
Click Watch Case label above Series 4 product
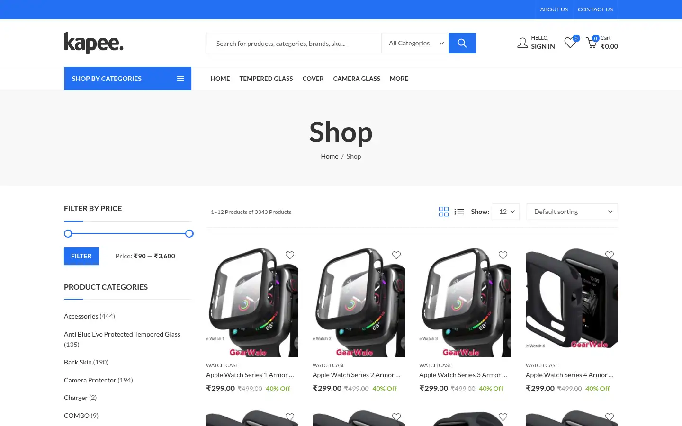[x=542, y=365]
